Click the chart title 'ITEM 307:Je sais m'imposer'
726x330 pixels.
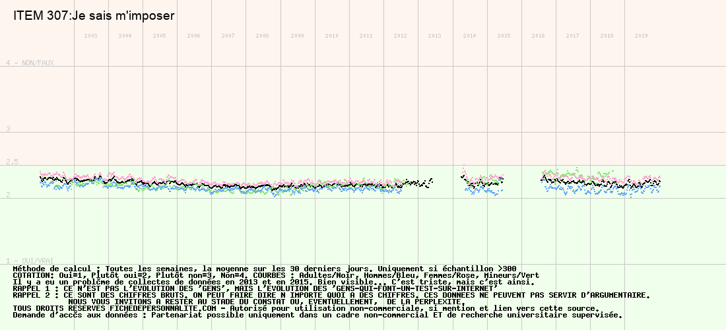coord(94,16)
